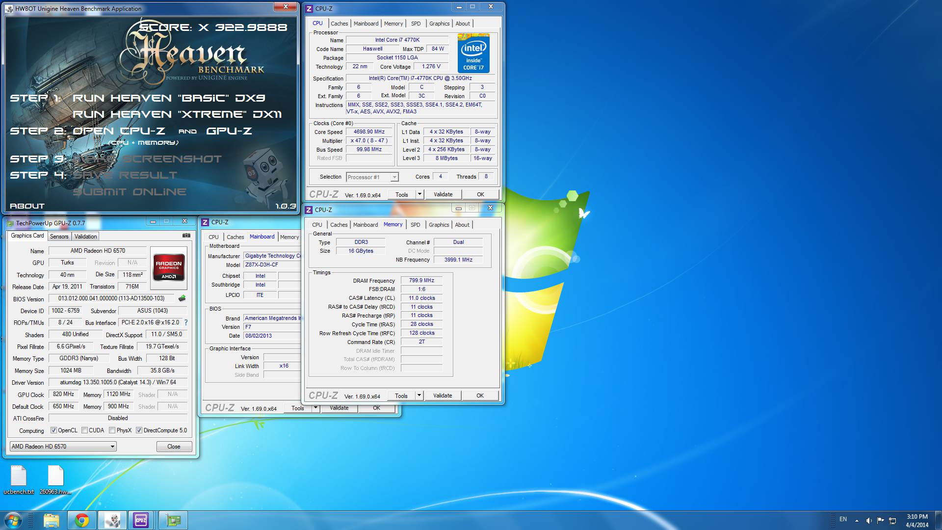This screenshot has width=942, height=530.
Task: Click the '11.0 clocks' CAS latency value
Action: coord(421,298)
